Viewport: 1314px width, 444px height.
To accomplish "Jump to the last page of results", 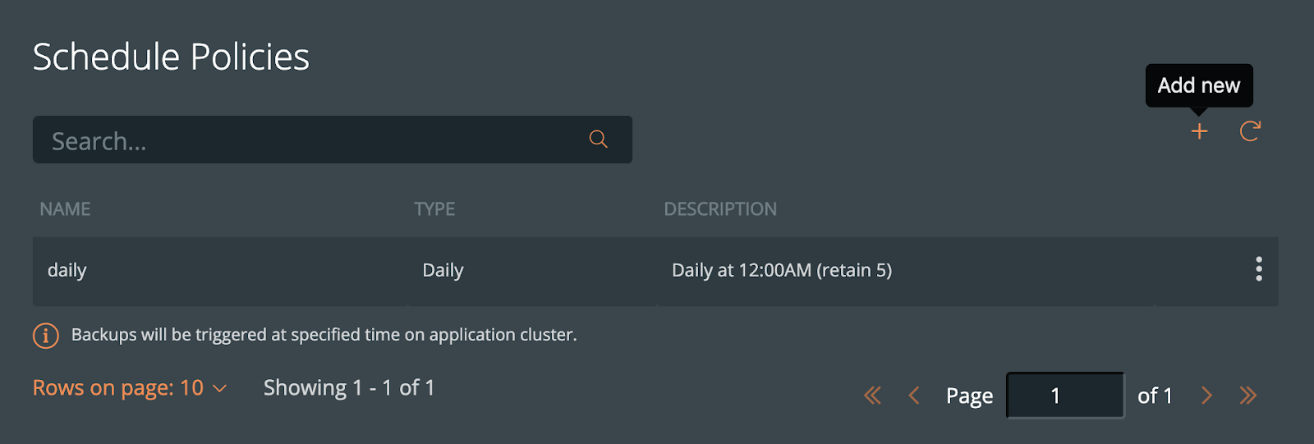I will (1248, 396).
